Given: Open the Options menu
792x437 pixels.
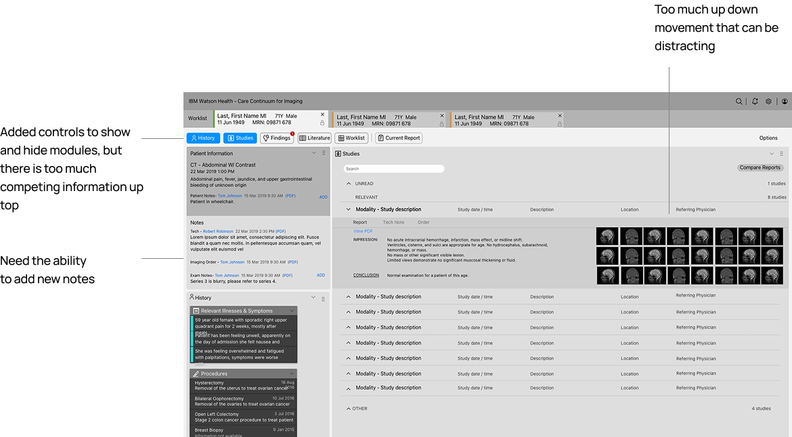Looking at the screenshot, I should point(768,138).
